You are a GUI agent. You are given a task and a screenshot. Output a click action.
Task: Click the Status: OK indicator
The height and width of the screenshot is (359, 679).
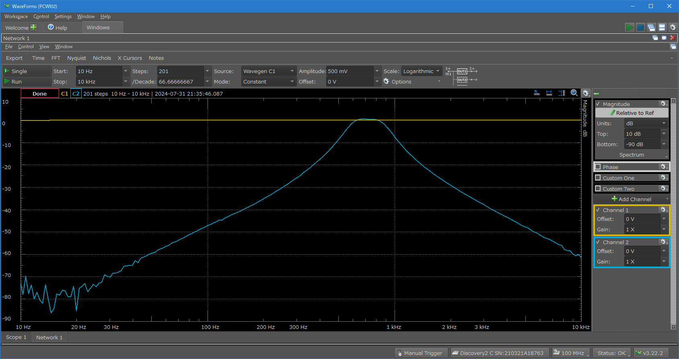pyautogui.click(x=611, y=353)
